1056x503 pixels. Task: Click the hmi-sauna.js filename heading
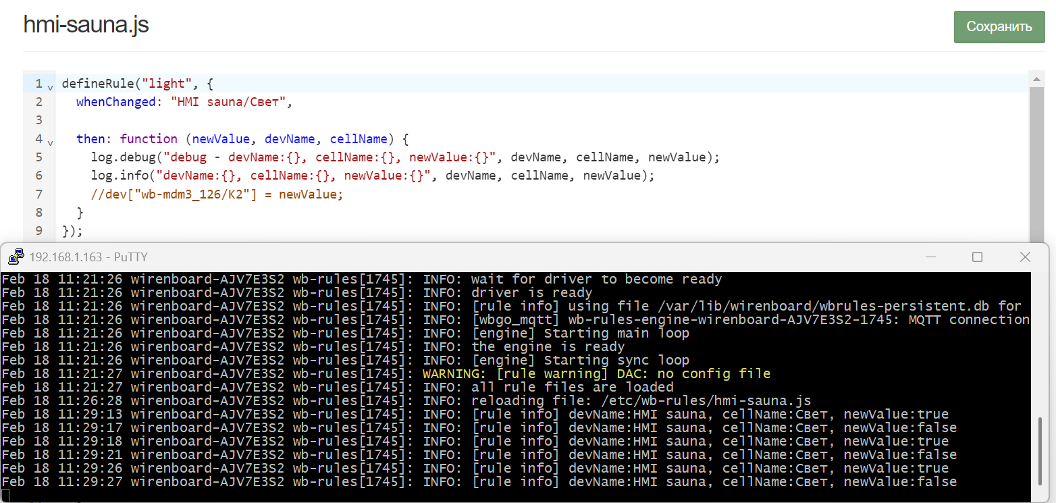click(86, 23)
